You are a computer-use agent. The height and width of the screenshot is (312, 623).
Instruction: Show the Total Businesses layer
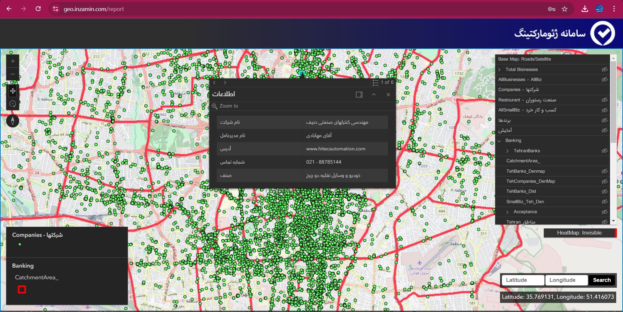[x=604, y=69]
